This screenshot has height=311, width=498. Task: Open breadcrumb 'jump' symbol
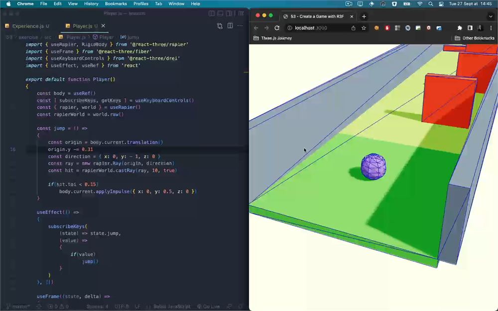pyautogui.click(x=130, y=37)
